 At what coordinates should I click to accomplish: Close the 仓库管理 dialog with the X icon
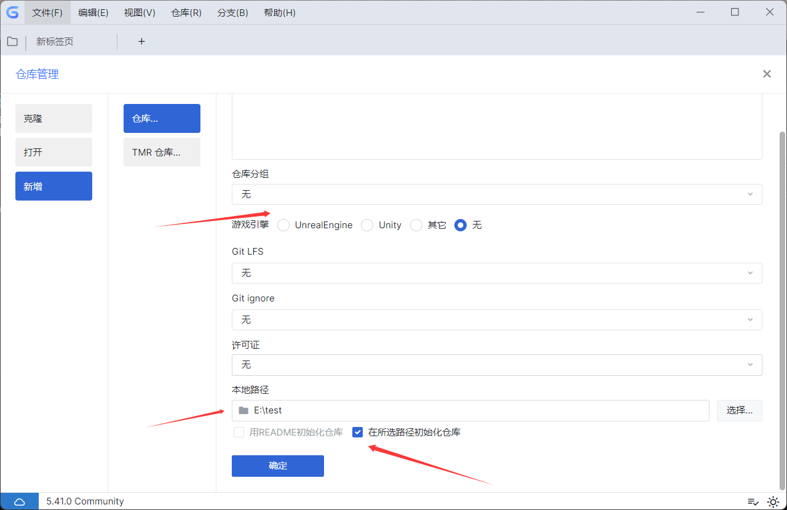[x=767, y=73]
